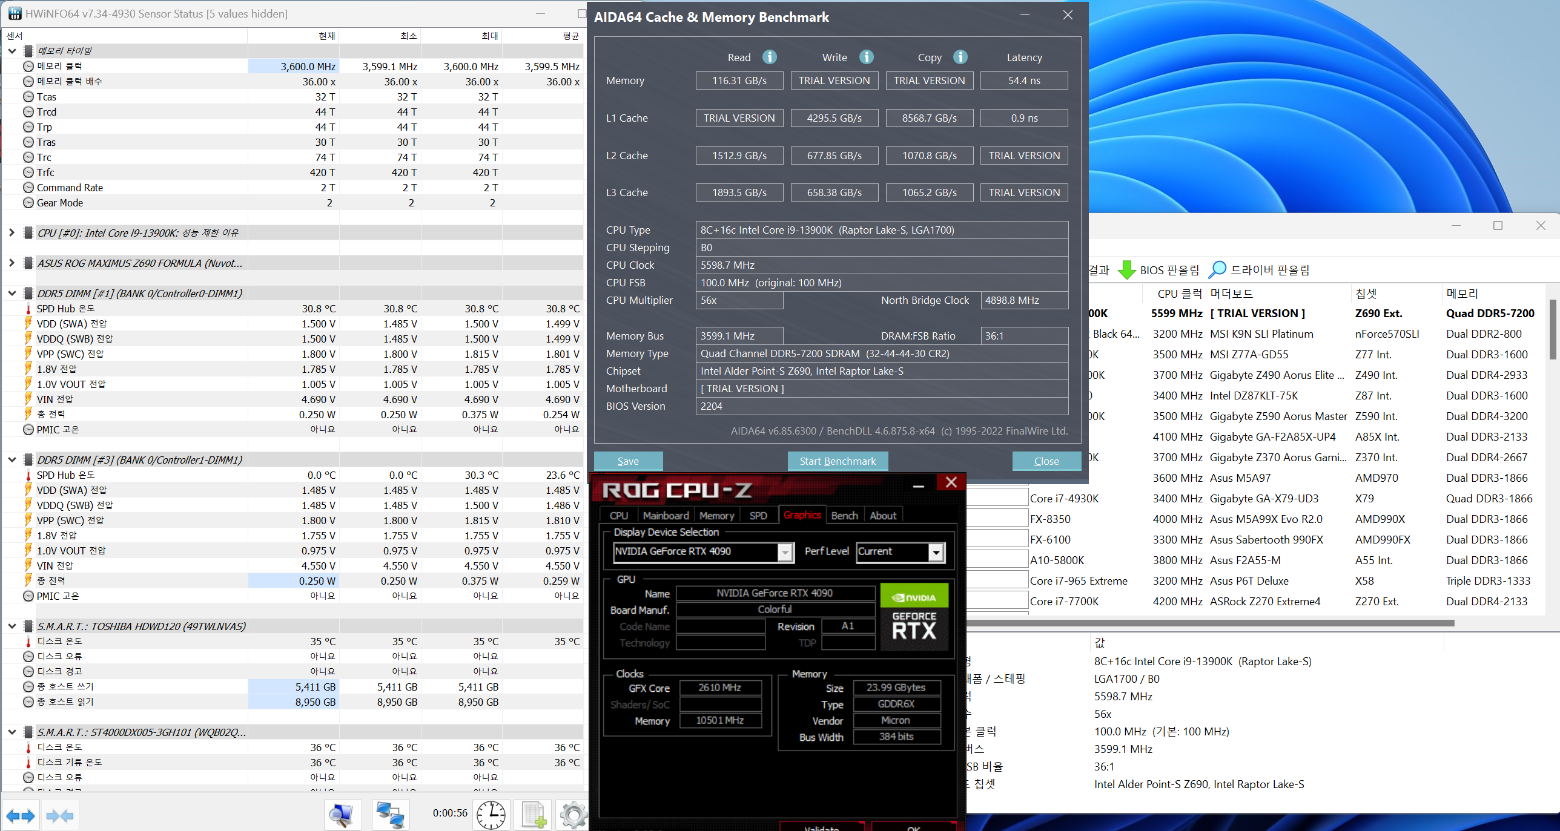
Task: Click the collapse columns arrows button in HWiNFO
Action: (60, 815)
